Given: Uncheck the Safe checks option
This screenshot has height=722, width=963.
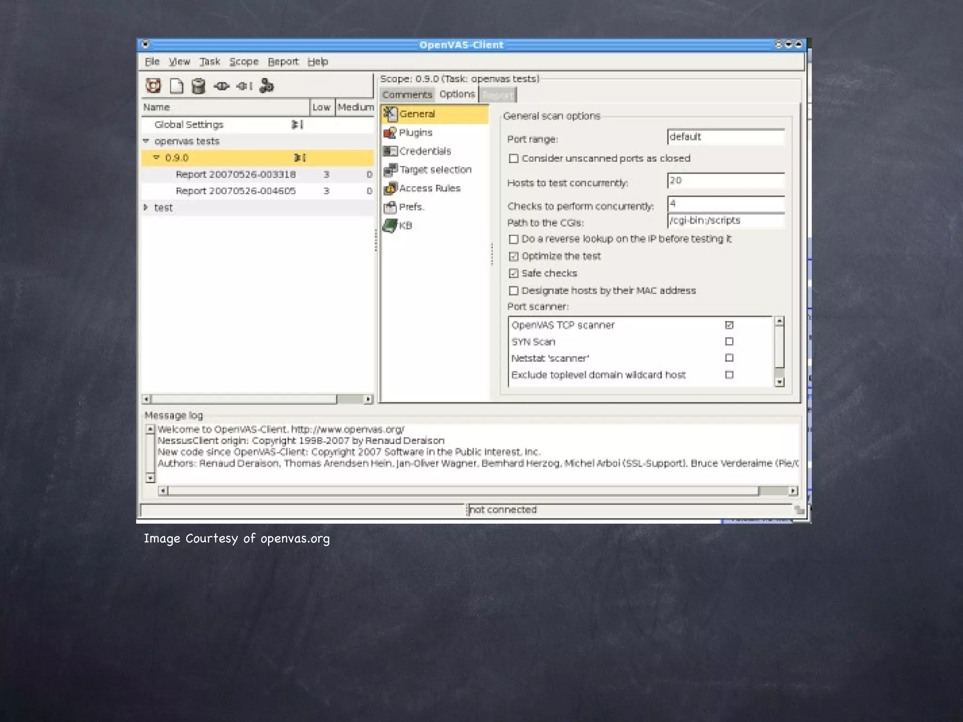Looking at the screenshot, I should (x=513, y=274).
